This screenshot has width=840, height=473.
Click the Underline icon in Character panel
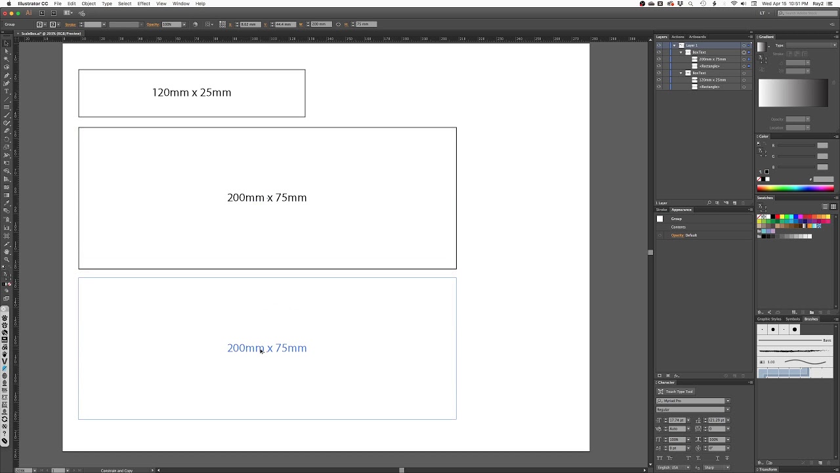(x=717, y=458)
